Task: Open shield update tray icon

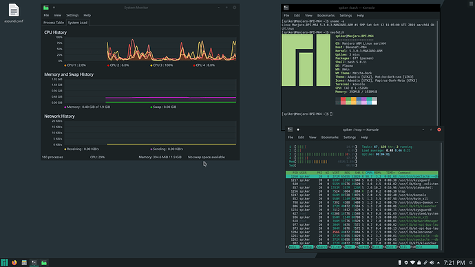Action: (x=406, y=262)
